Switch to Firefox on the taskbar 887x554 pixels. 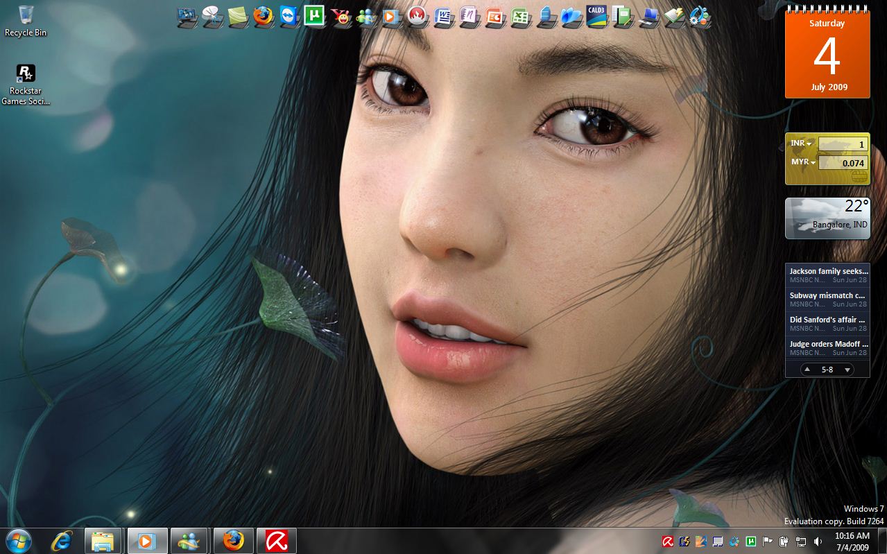(234, 541)
